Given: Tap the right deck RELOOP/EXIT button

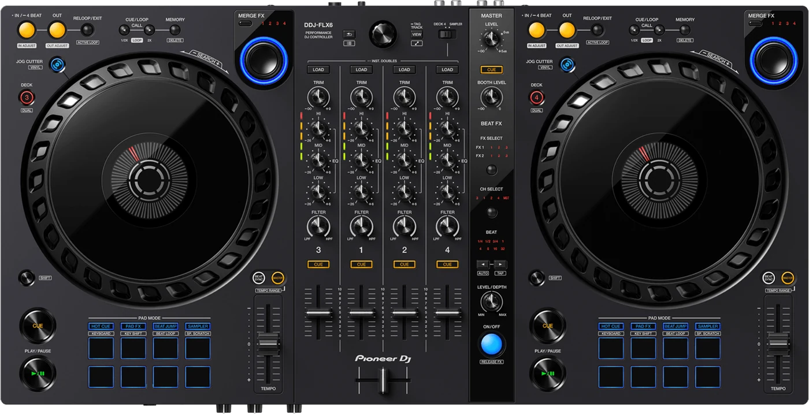Looking at the screenshot, I should (598, 30).
